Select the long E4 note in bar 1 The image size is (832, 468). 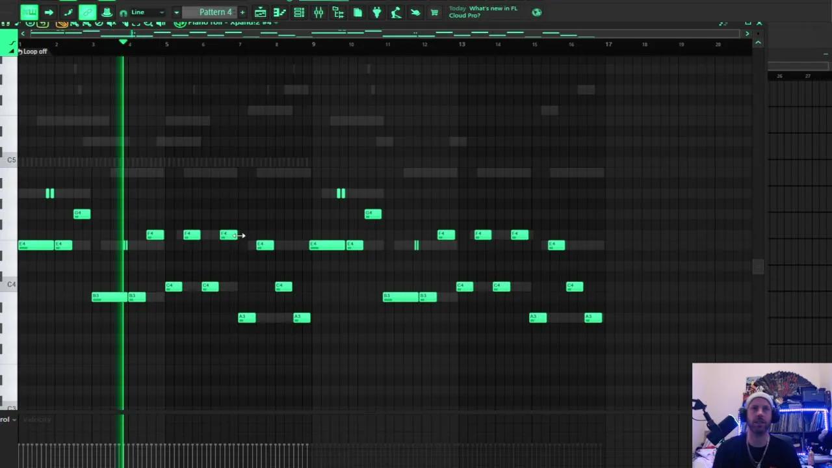click(36, 245)
